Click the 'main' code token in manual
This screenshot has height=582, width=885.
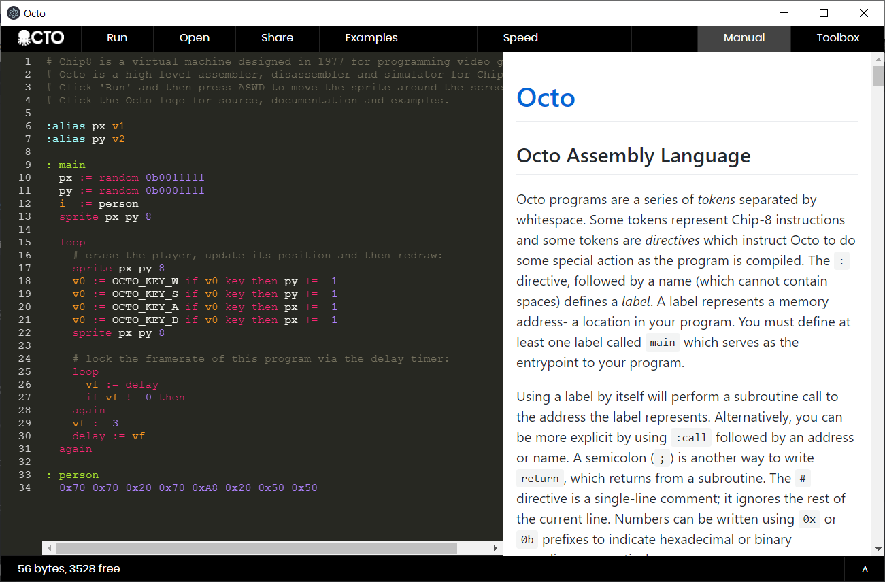(x=663, y=343)
